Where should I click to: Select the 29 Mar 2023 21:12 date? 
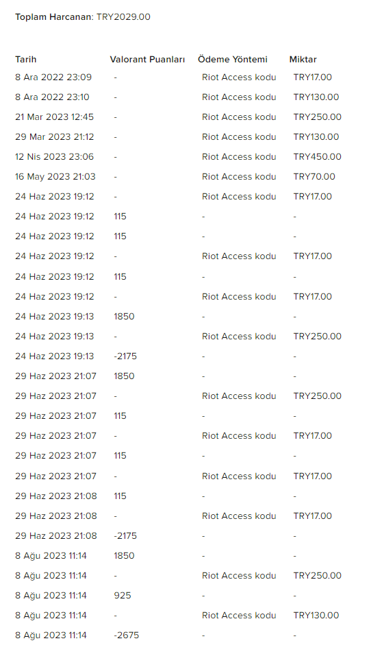coord(55,137)
